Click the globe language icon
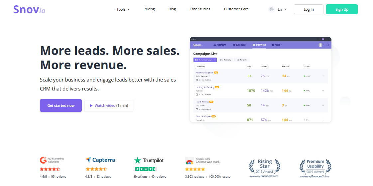This screenshot has height=186, width=373. (x=271, y=9)
